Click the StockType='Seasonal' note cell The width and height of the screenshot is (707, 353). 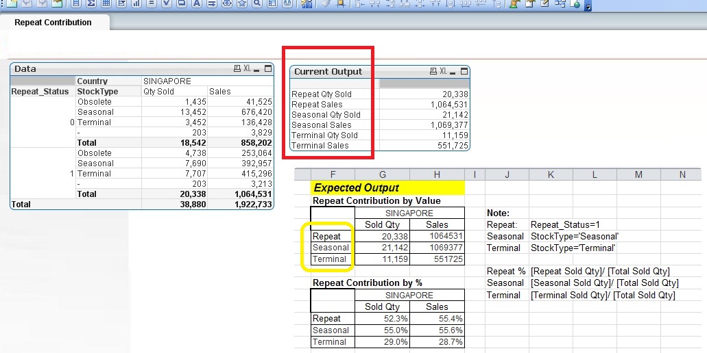coord(575,236)
